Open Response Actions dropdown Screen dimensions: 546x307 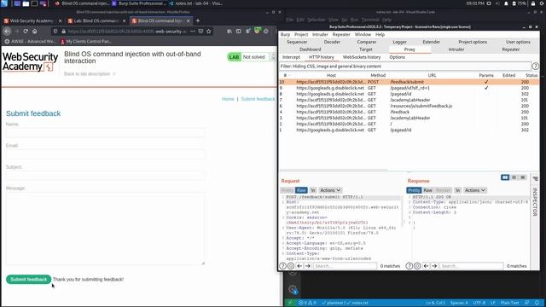point(475,190)
